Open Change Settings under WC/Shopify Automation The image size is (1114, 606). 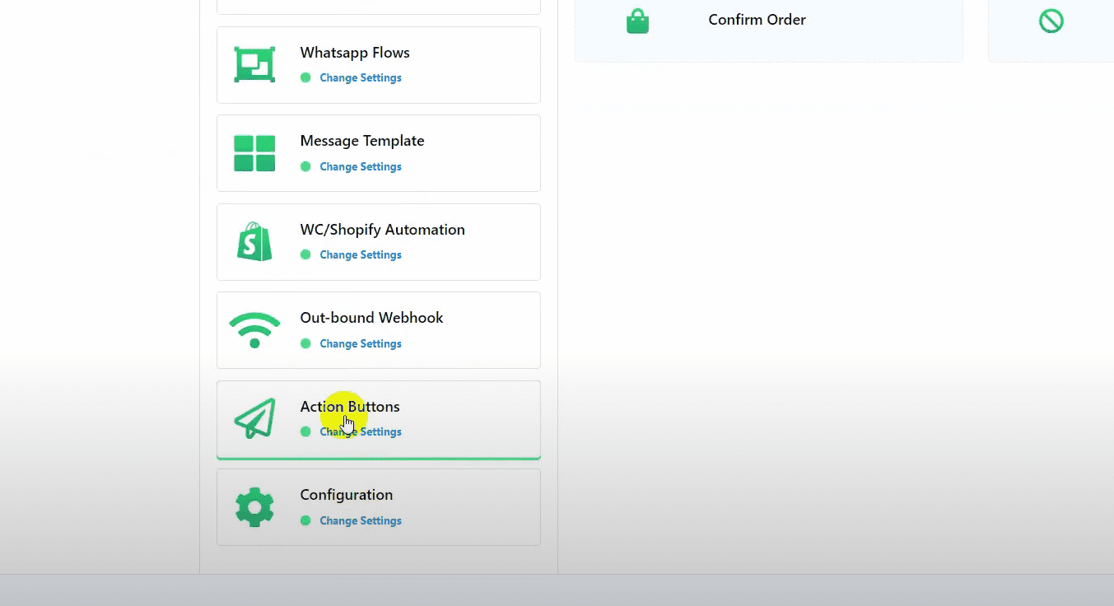coord(360,255)
